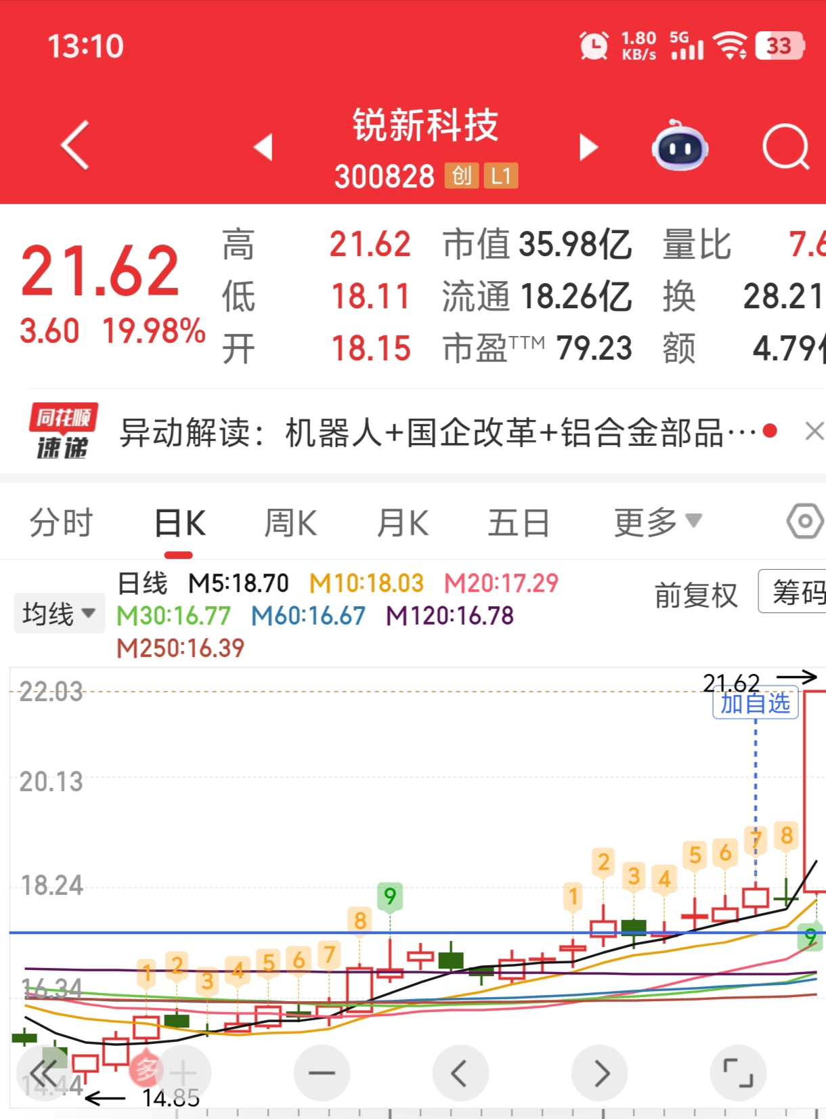Image resolution: width=826 pixels, height=1119 pixels.
Task: Tap the zoom out minus button
Action: click(322, 1073)
